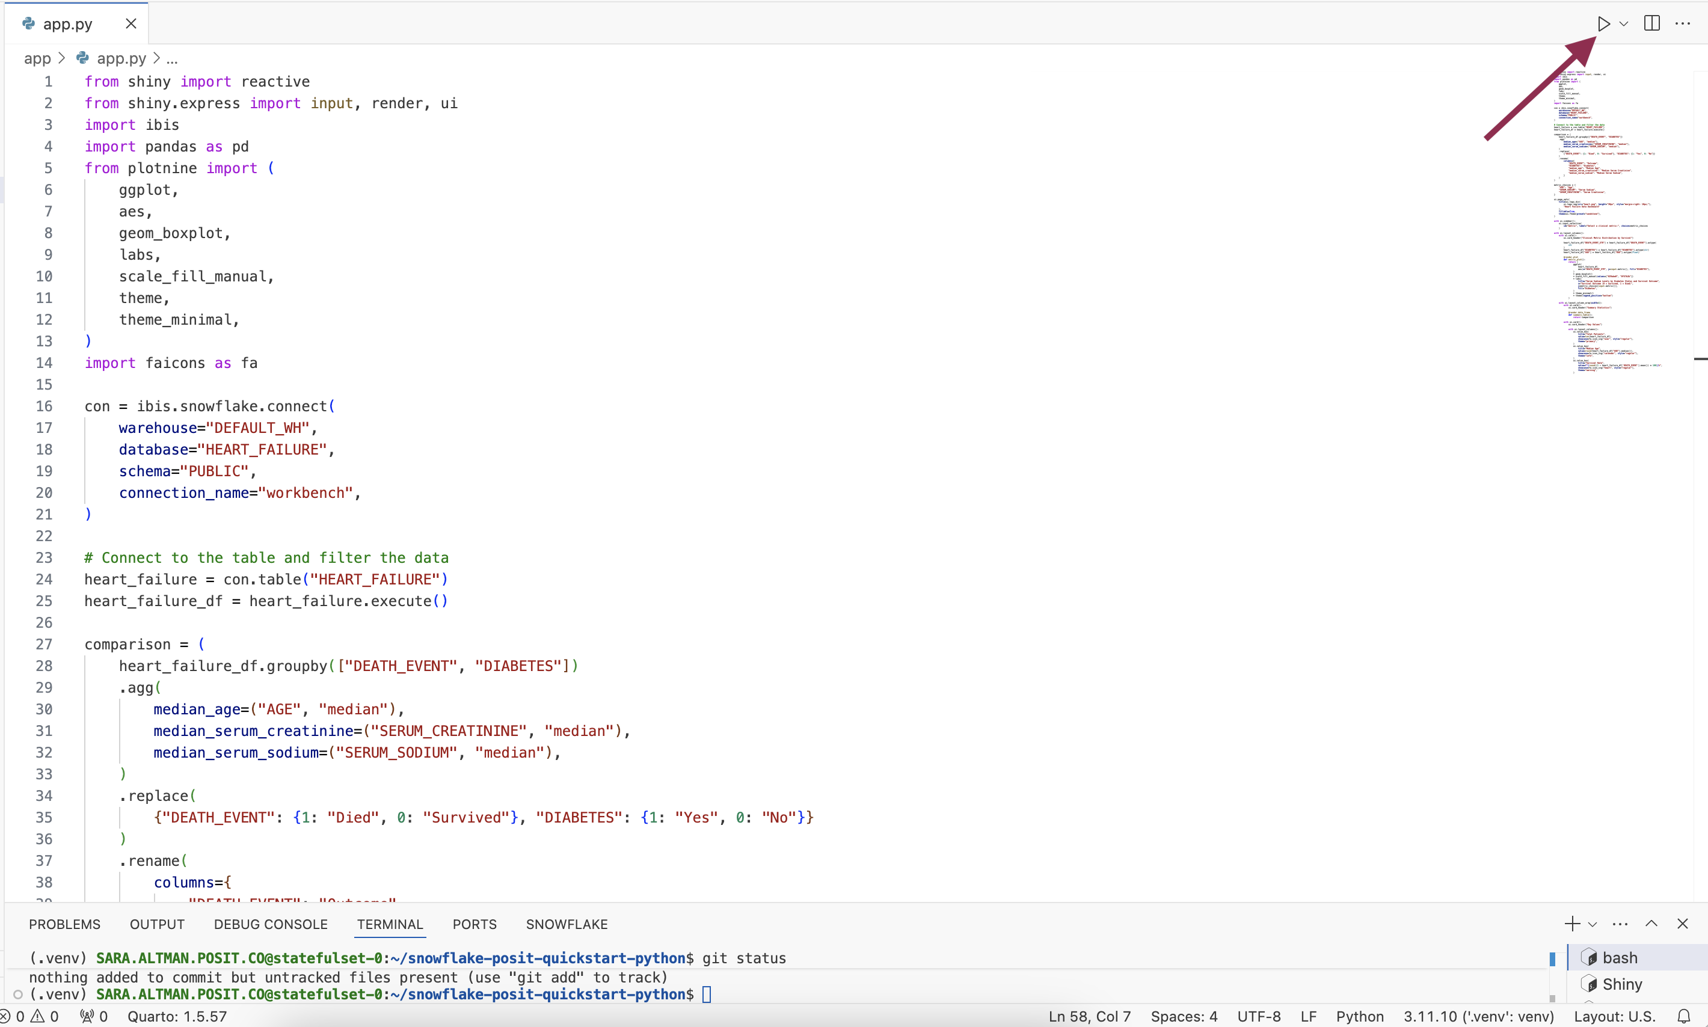Run the Python file with play button
The height and width of the screenshot is (1027, 1708).
pos(1603,23)
